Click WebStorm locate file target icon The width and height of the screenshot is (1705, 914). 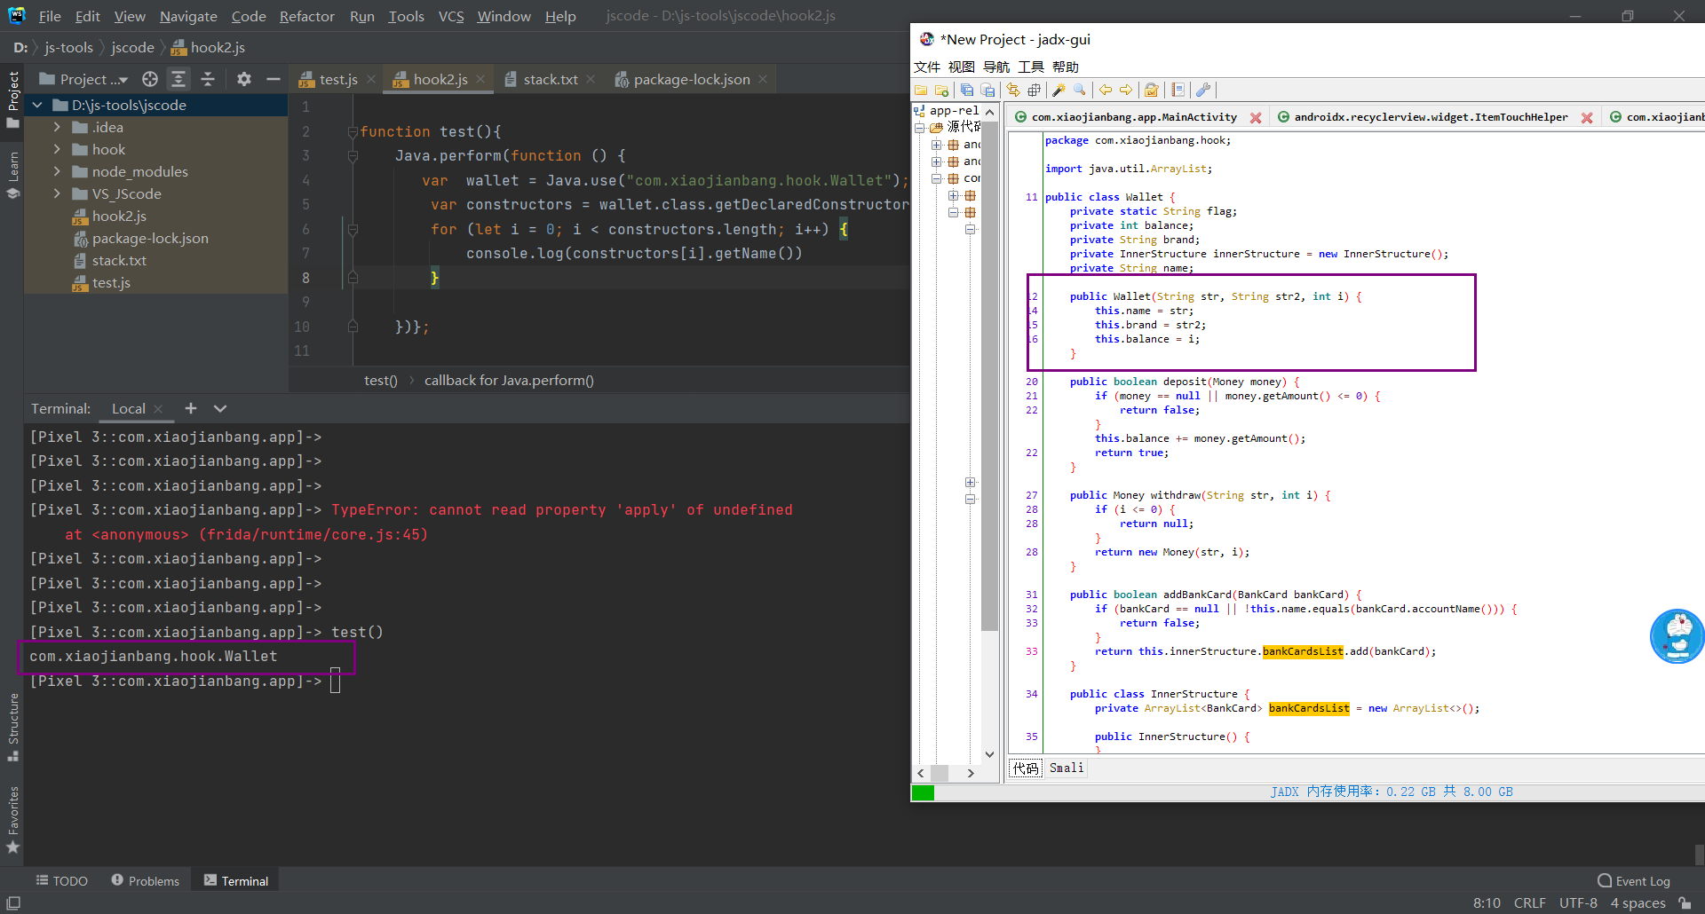(x=150, y=79)
